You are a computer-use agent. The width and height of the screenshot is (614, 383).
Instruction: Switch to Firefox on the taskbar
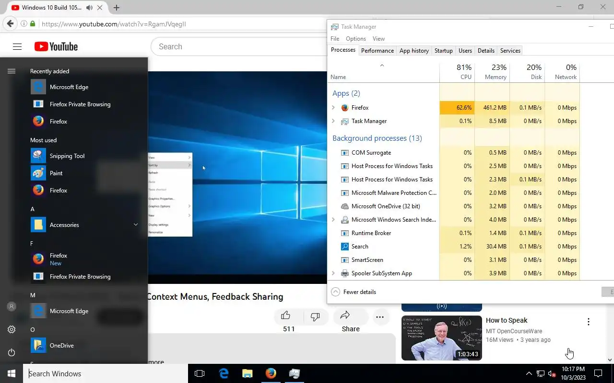point(271,373)
